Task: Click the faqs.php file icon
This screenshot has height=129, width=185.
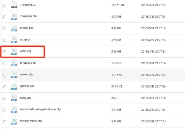Action: (x=14, y=40)
